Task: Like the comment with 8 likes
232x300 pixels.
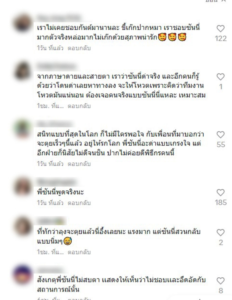Action: pos(220,281)
